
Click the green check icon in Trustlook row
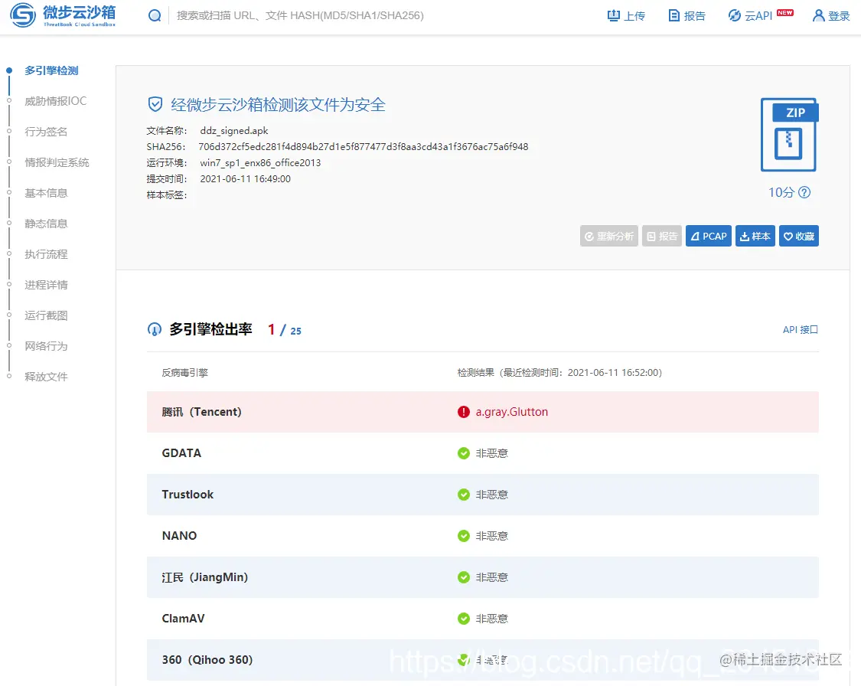tap(464, 495)
